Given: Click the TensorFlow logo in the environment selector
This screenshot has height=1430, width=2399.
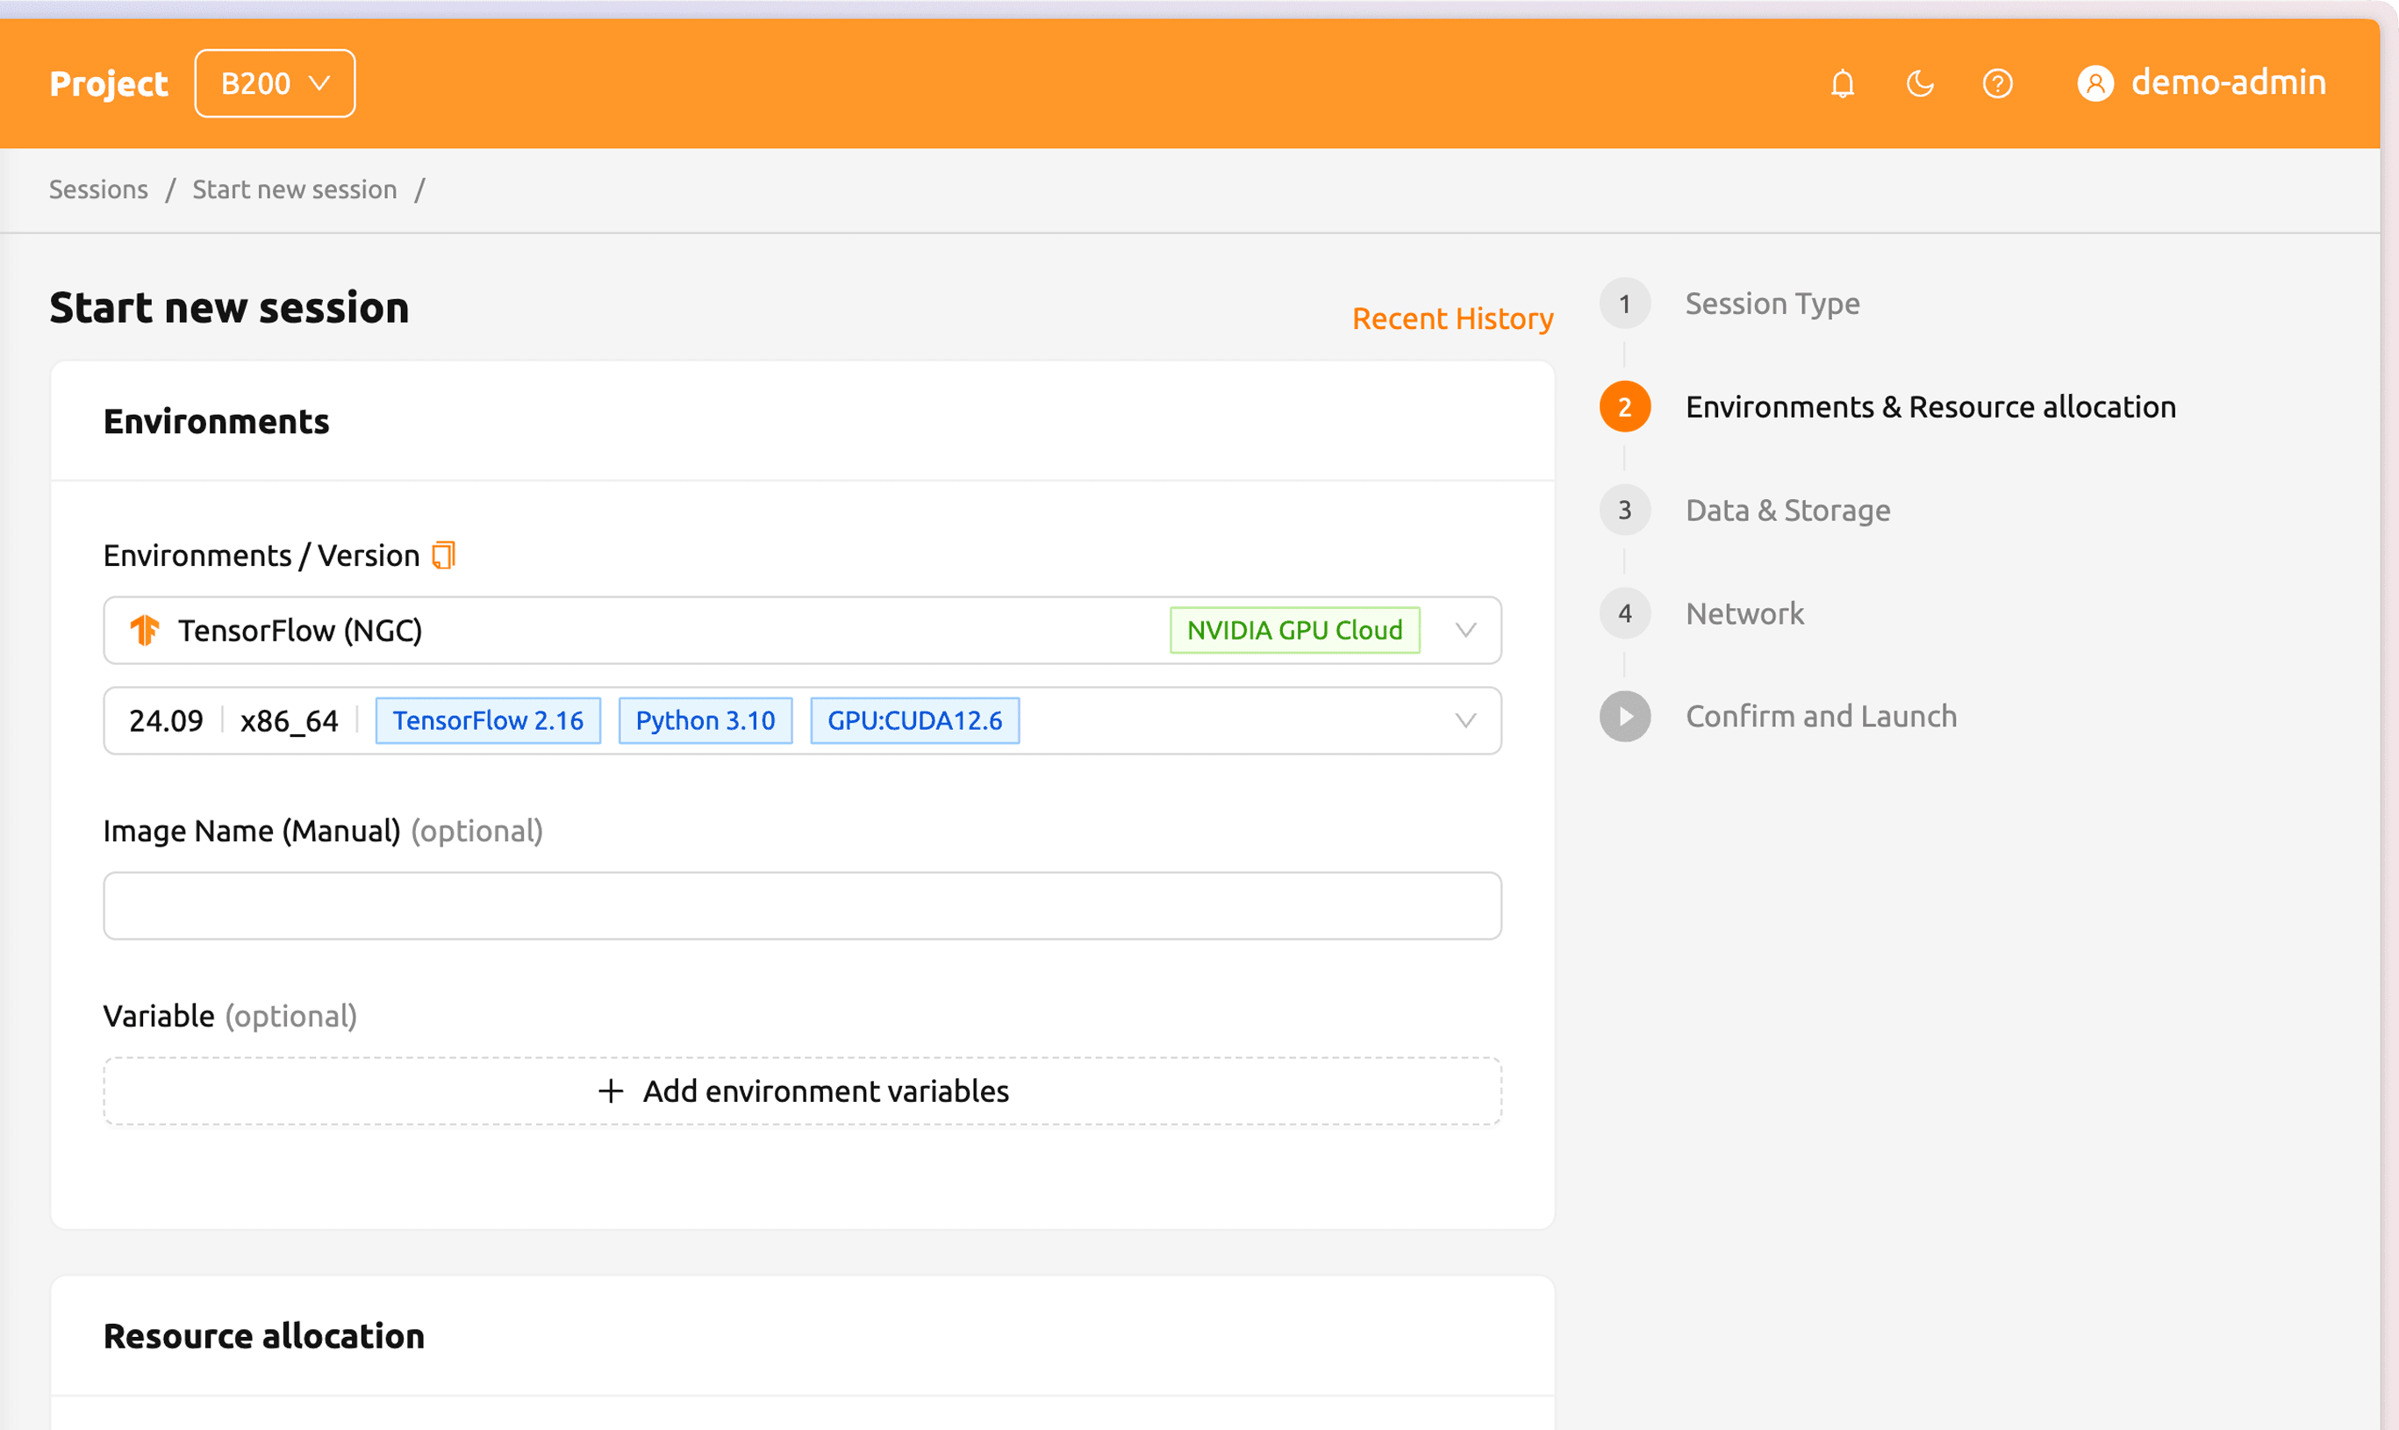Looking at the screenshot, I should pyautogui.click(x=145, y=630).
